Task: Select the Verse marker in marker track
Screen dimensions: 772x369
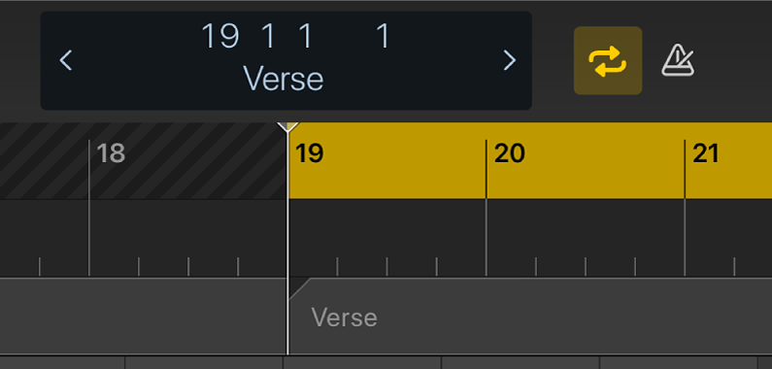Action: click(x=344, y=318)
